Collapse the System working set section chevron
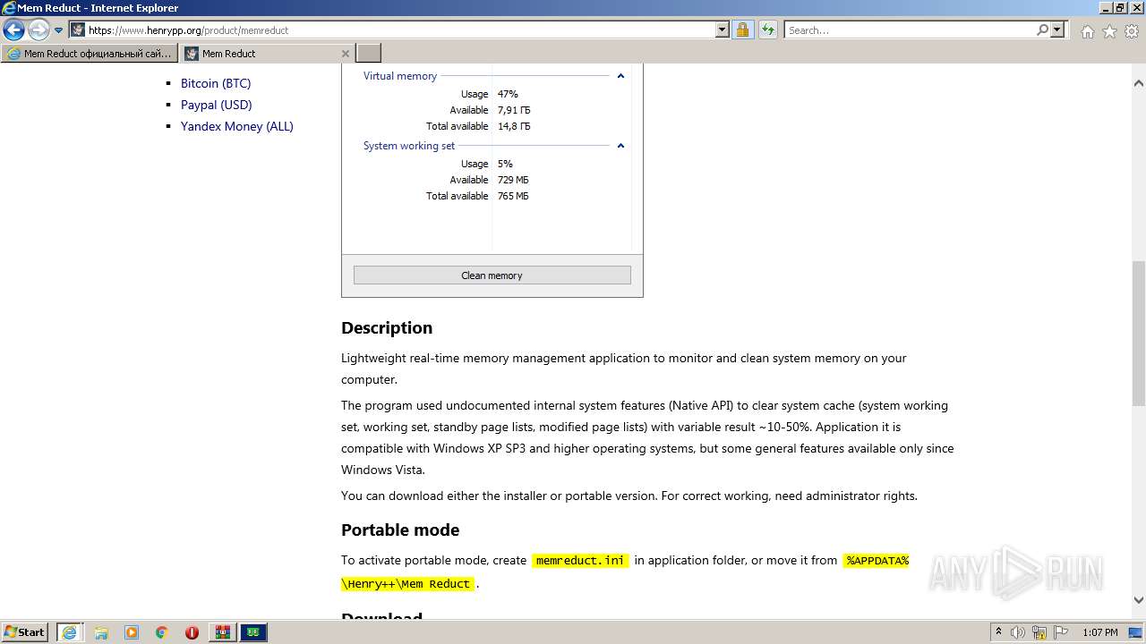 point(620,146)
